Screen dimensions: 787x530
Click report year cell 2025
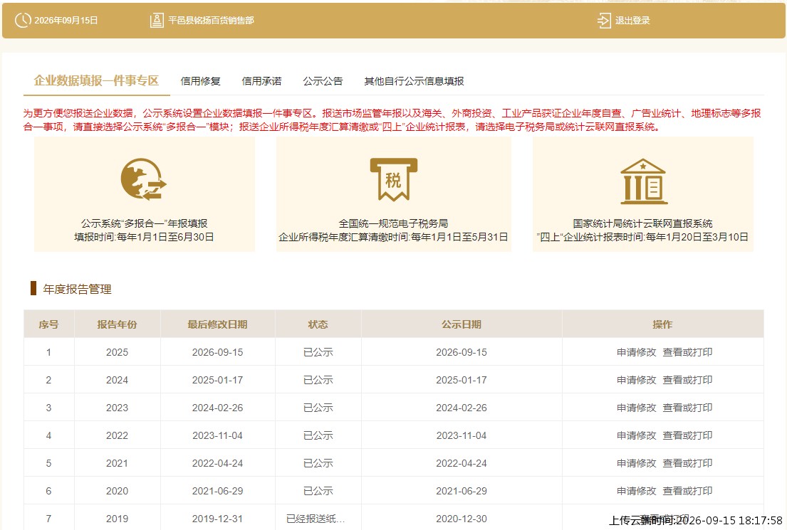pyautogui.click(x=117, y=352)
